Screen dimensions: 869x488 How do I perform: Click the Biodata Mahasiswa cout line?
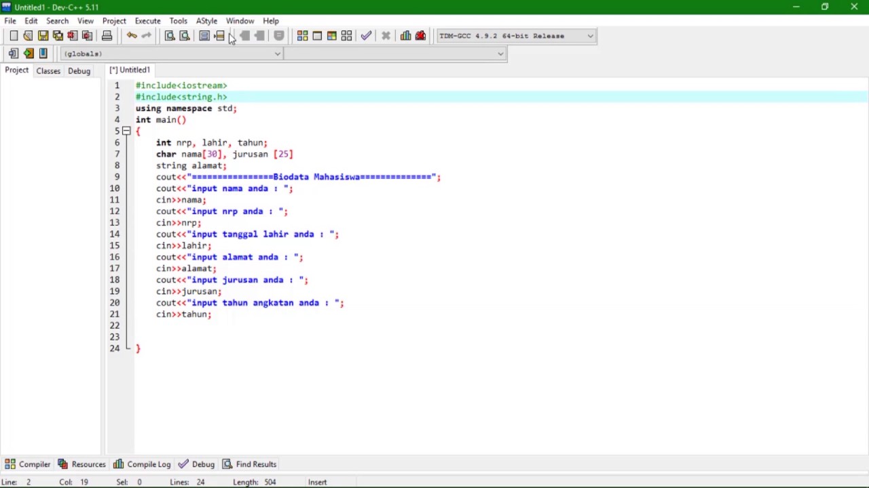point(298,177)
